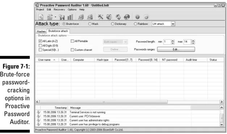Open the Both cases dropdown
Viewport: 227px width, 134px height.
[125, 42]
